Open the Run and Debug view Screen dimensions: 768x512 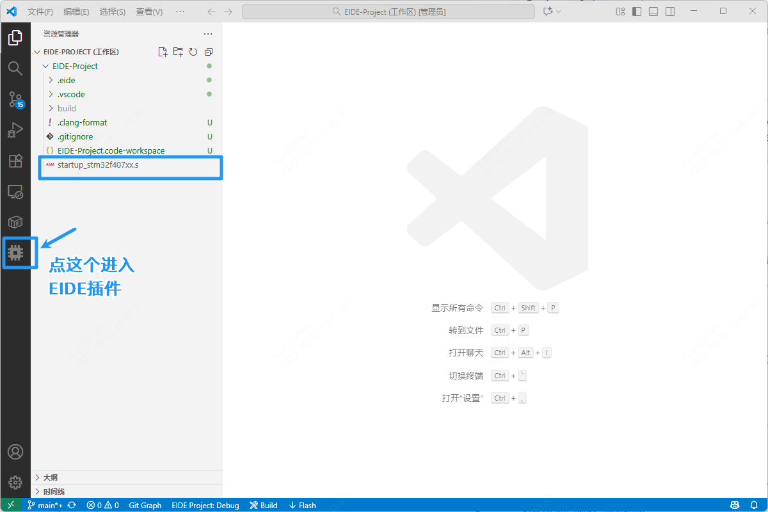(15, 130)
